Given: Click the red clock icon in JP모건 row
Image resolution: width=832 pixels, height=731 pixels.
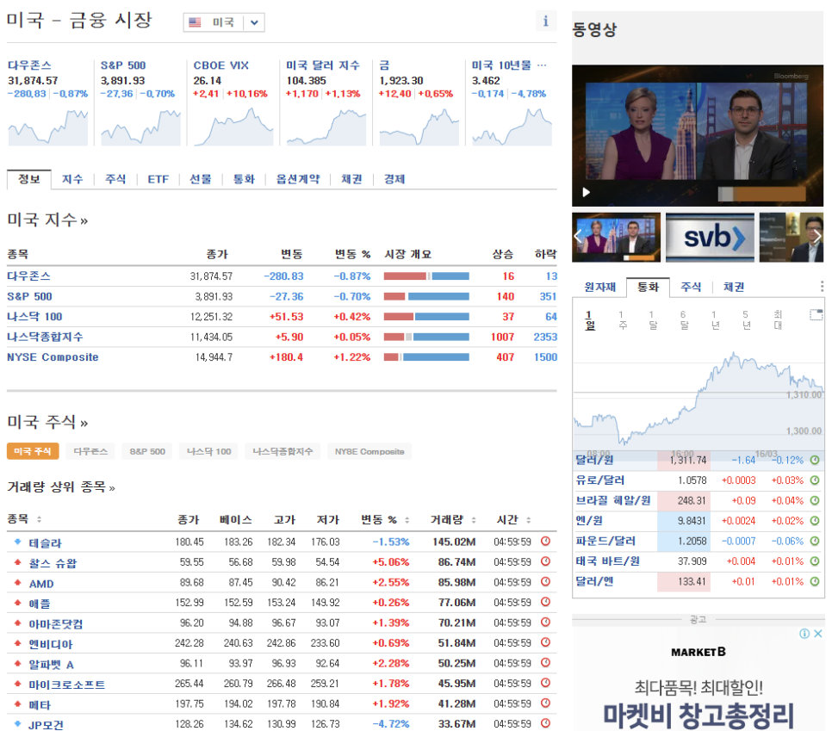Looking at the screenshot, I should point(545,723).
